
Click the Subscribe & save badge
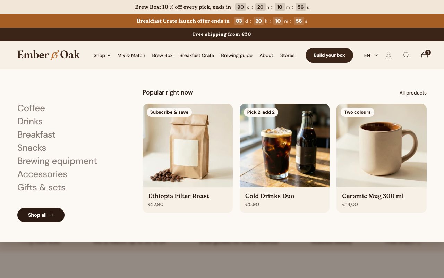coord(169,112)
